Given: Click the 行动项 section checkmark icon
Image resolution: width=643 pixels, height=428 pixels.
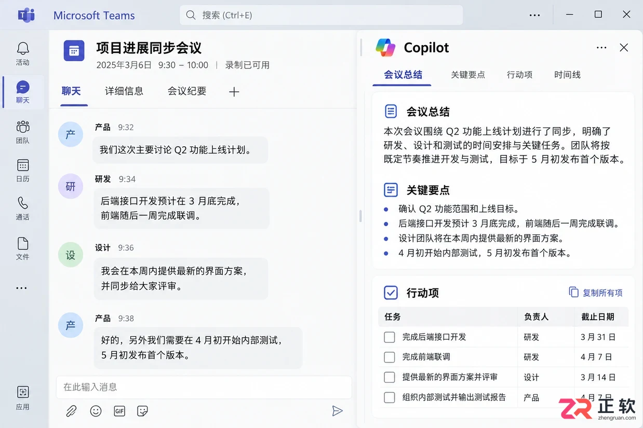Looking at the screenshot, I should (391, 293).
